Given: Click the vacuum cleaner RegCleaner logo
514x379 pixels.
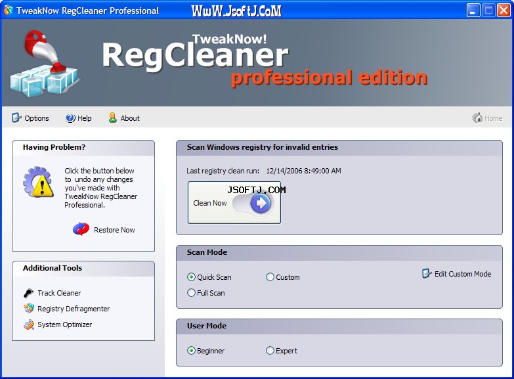Looking at the screenshot, I should point(44,64).
